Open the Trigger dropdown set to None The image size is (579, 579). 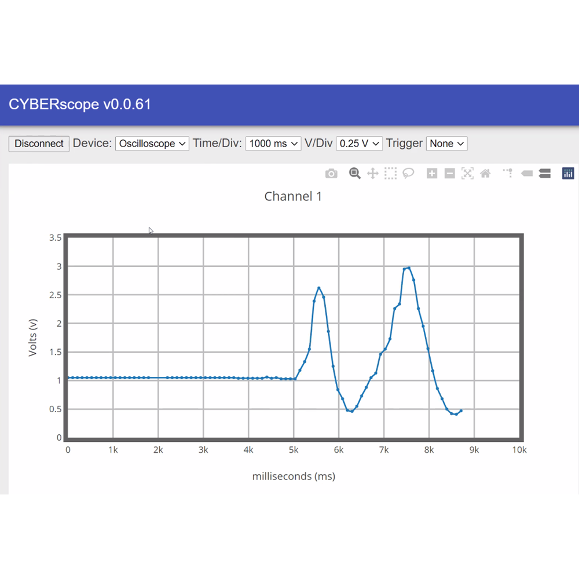point(446,143)
